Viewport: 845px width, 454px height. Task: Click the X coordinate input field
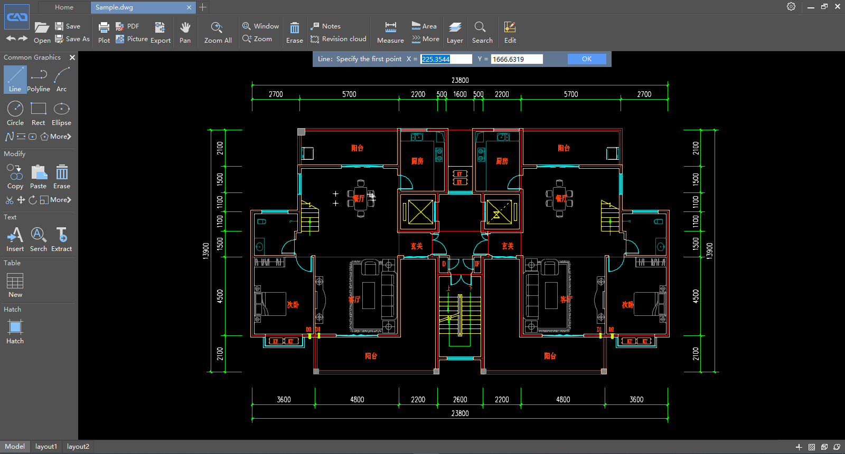click(446, 59)
